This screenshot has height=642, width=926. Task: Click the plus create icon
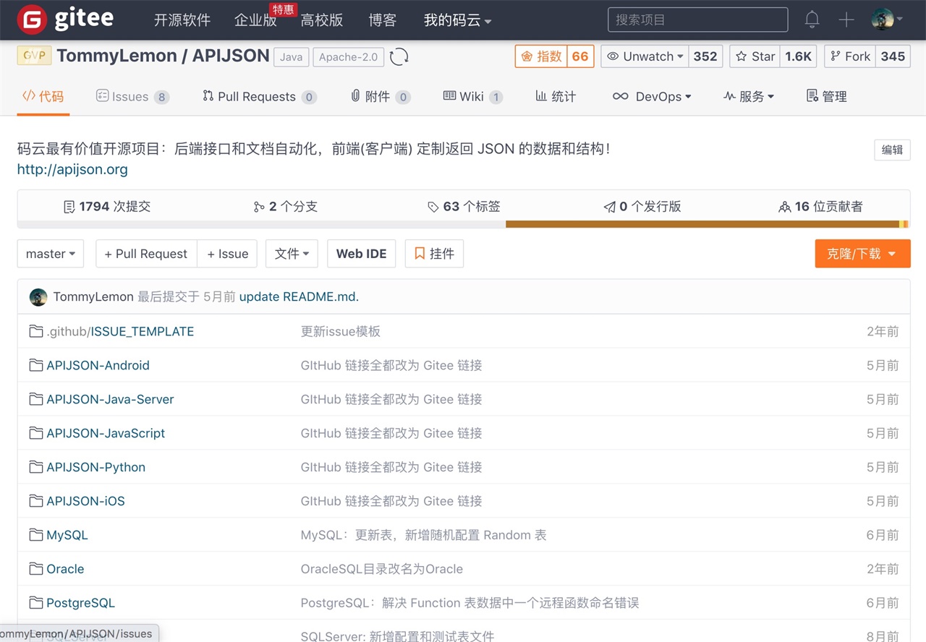point(846,20)
